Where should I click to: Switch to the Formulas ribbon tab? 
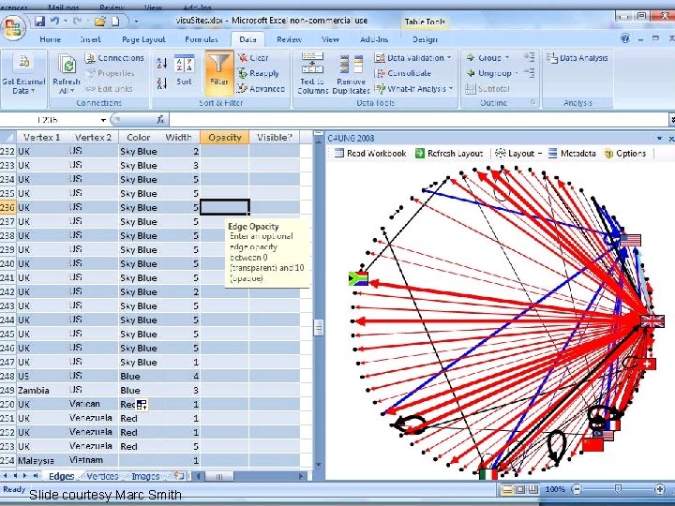(201, 39)
